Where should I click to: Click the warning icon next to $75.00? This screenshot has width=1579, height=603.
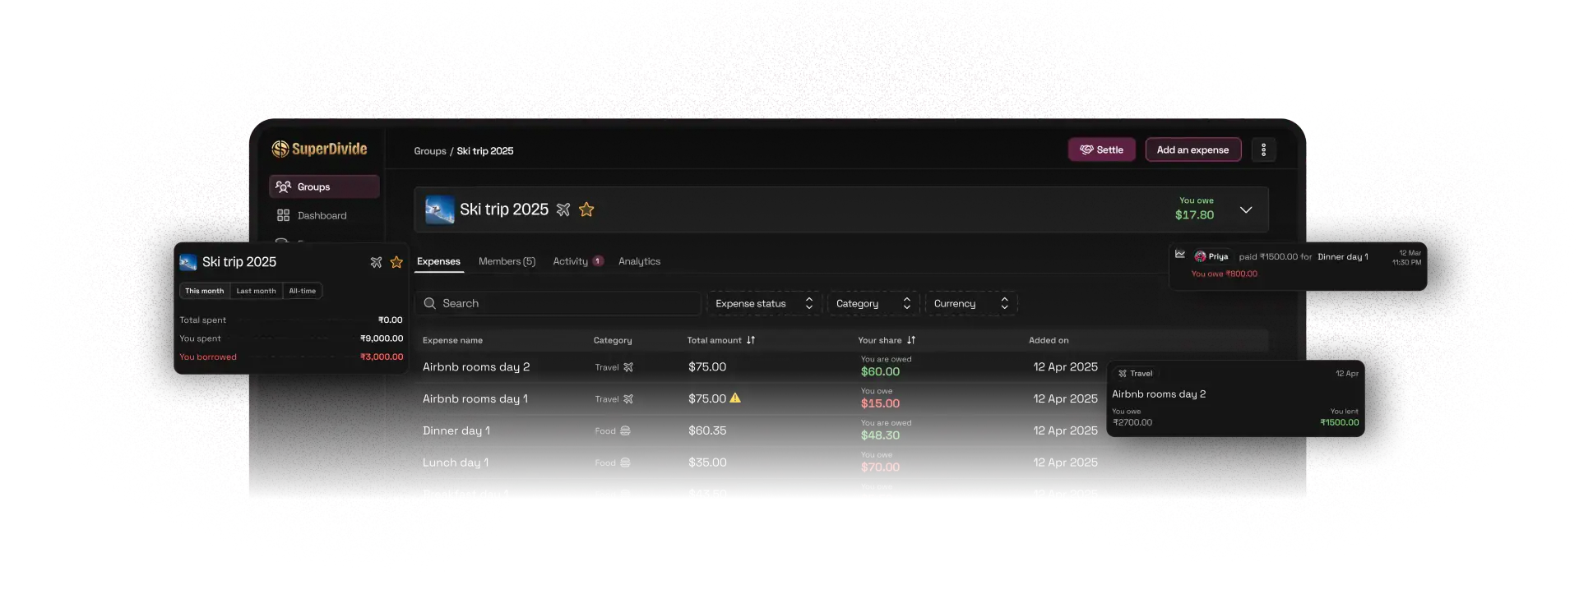[735, 398]
